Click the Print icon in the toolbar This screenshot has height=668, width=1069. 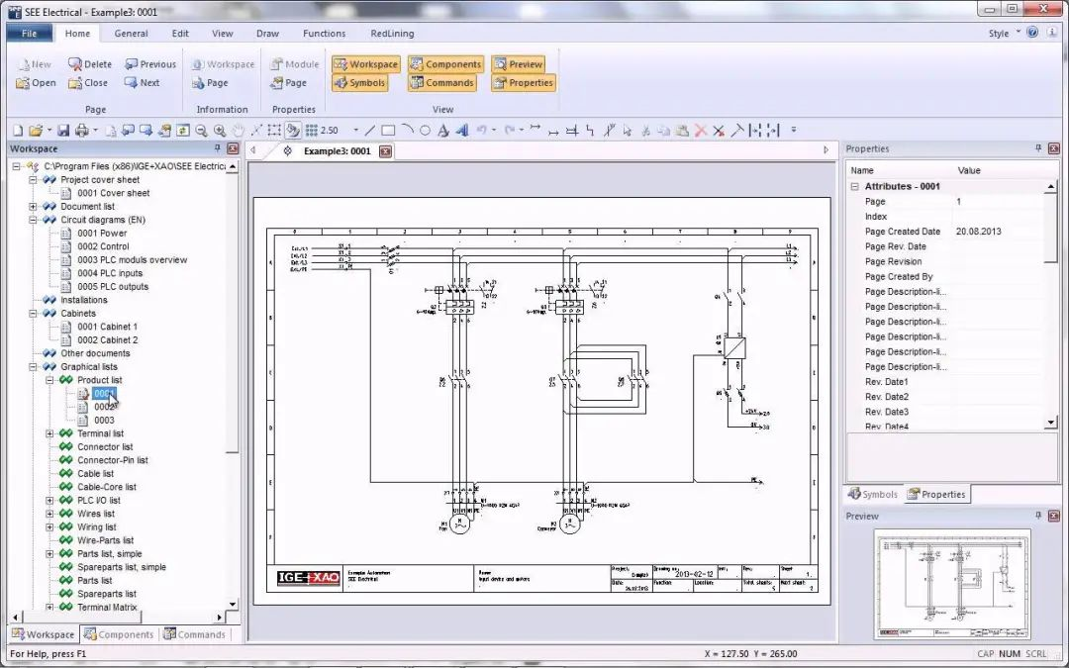click(82, 131)
